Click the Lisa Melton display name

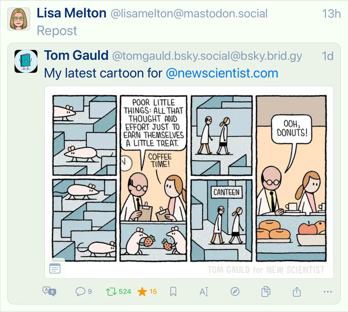click(x=72, y=13)
